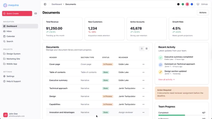The height and width of the screenshot is (119, 212).
Task: Select the red theme color swatch
Action: [187, 4]
